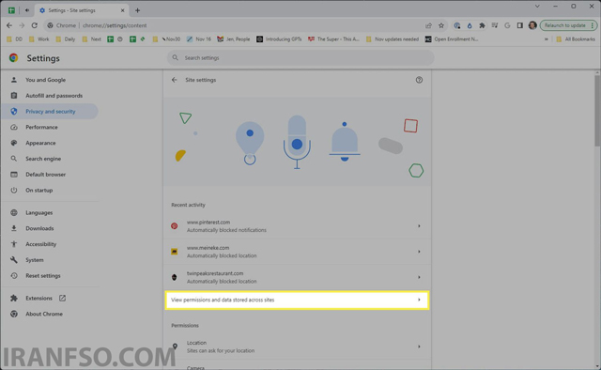The height and width of the screenshot is (370, 601).
Task: Show more bookmarks with overflow chevron
Action: point(547,39)
